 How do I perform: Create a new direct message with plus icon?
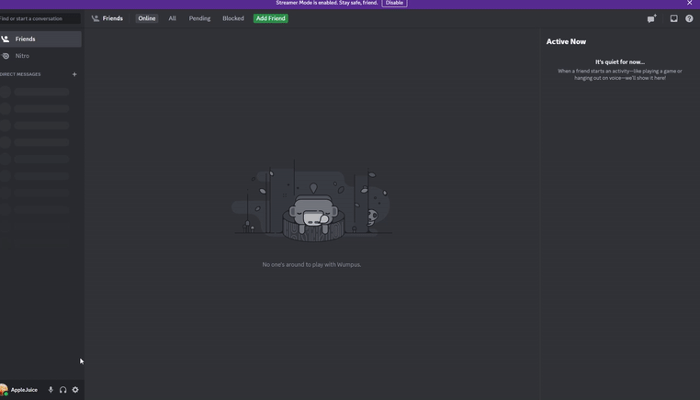74,74
